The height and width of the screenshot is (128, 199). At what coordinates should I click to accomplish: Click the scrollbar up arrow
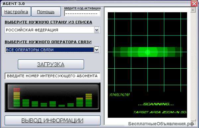[193, 10]
